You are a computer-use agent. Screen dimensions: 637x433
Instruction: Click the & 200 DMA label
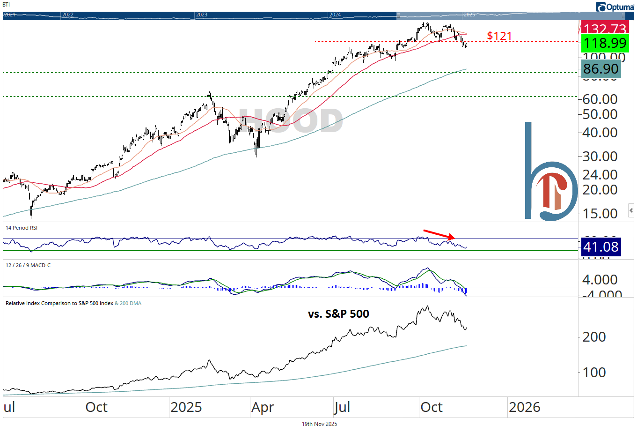(x=128, y=303)
